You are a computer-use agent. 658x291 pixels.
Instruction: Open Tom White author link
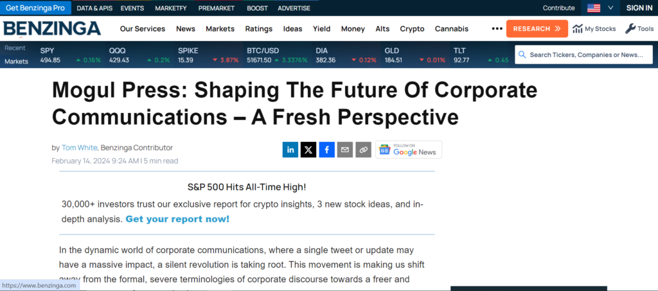(x=79, y=148)
